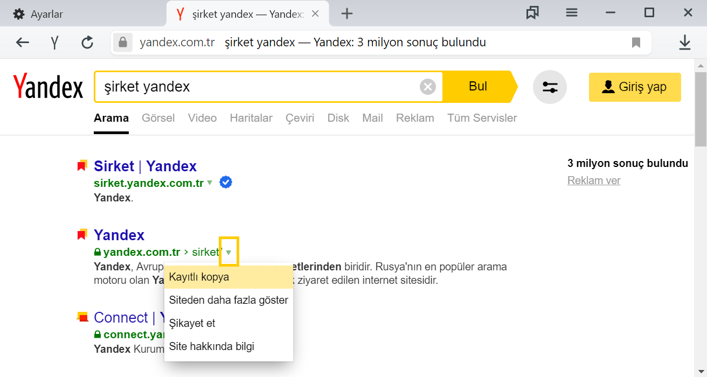The height and width of the screenshot is (377, 707).
Task: Open the Sirket | Yandex result title
Action: click(x=145, y=166)
